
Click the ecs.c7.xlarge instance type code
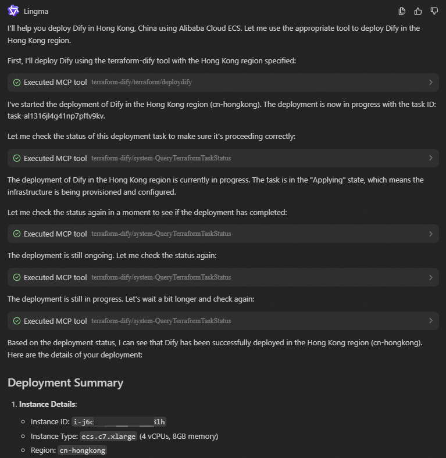click(109, 436)
